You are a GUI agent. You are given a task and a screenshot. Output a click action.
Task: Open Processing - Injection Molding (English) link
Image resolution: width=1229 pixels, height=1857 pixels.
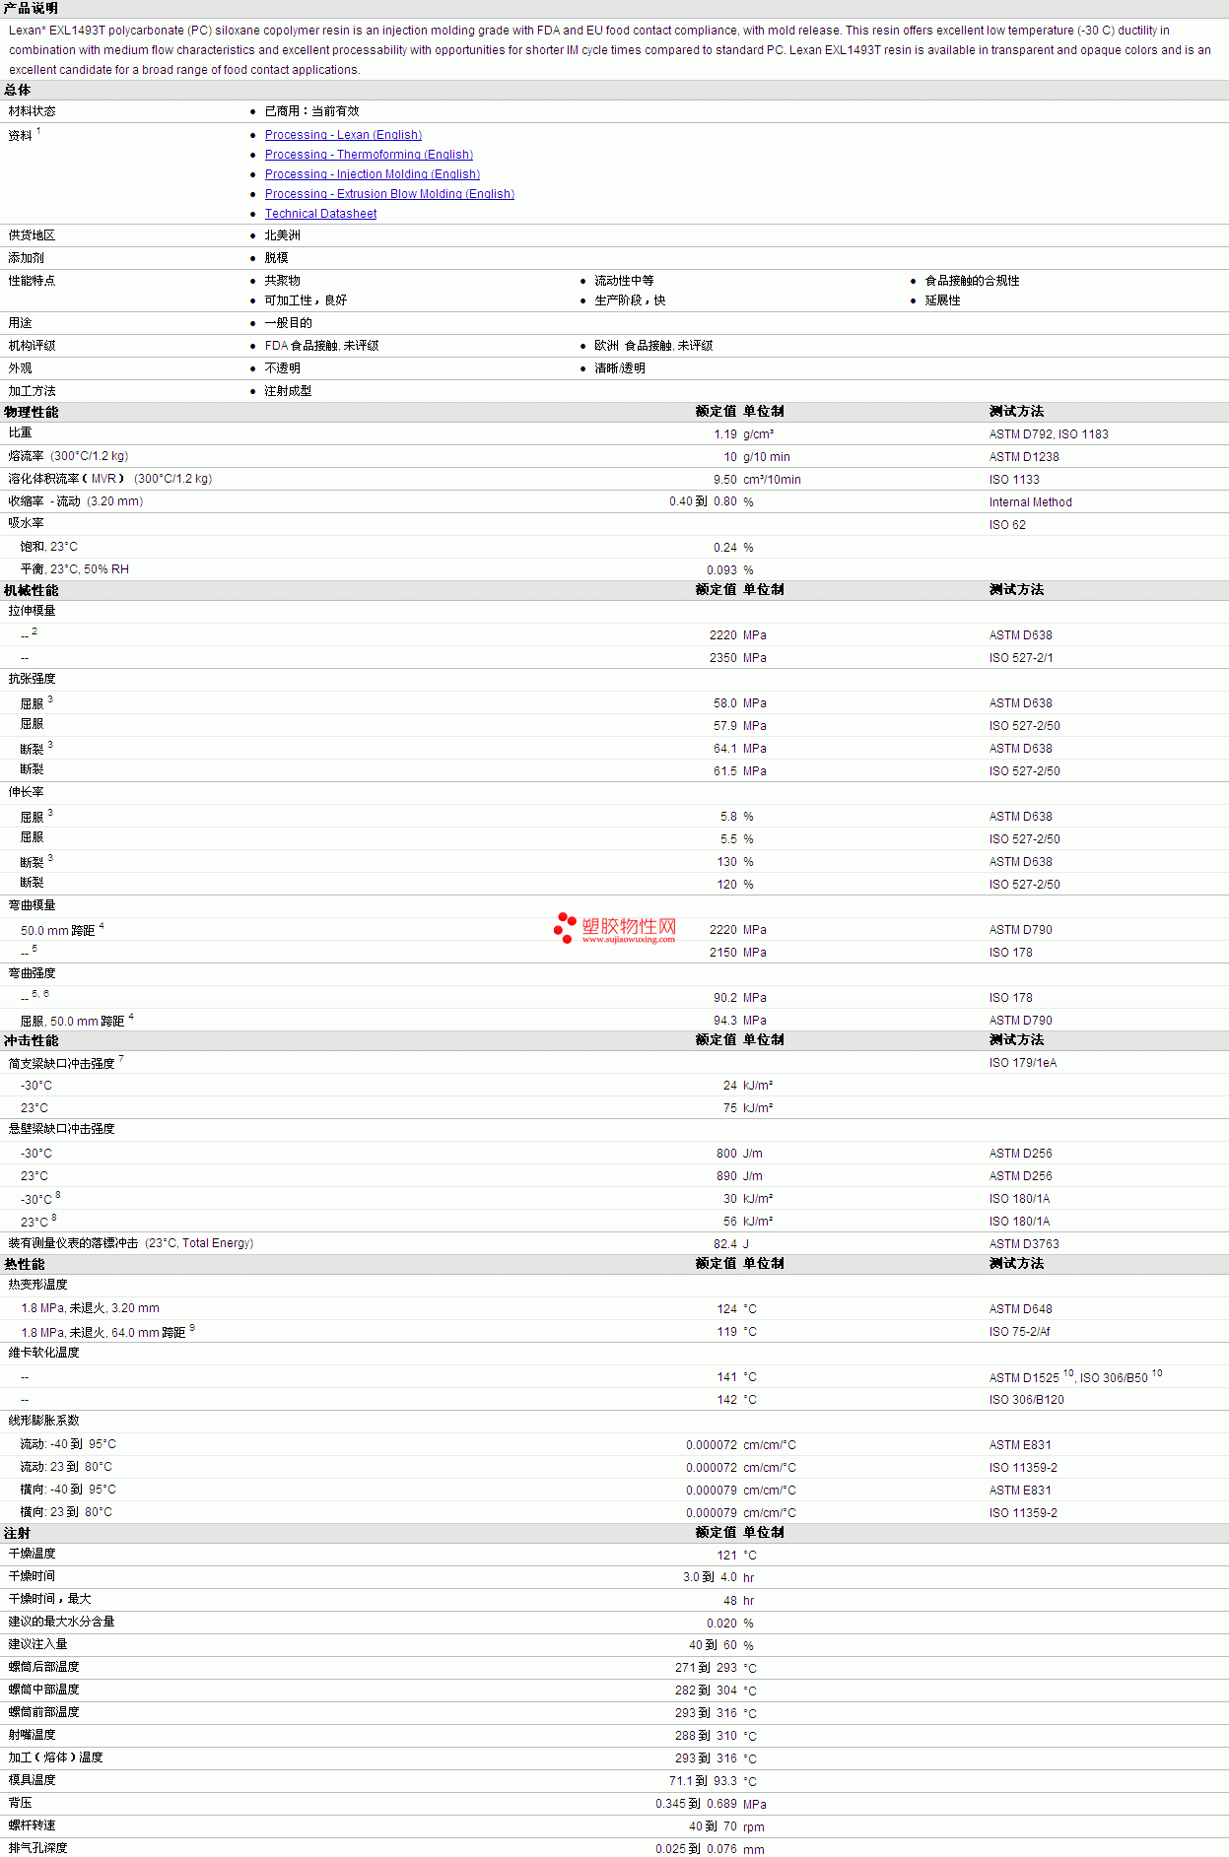click(x=373, y=174)
